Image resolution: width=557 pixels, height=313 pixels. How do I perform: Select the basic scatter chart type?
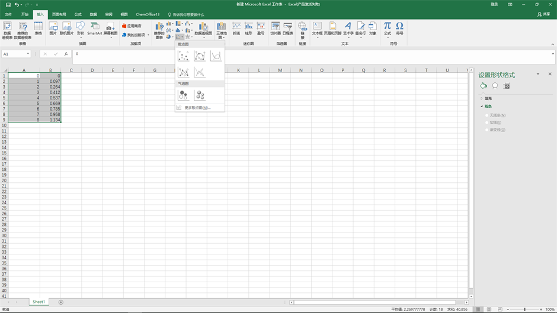[x=184, y=56]
